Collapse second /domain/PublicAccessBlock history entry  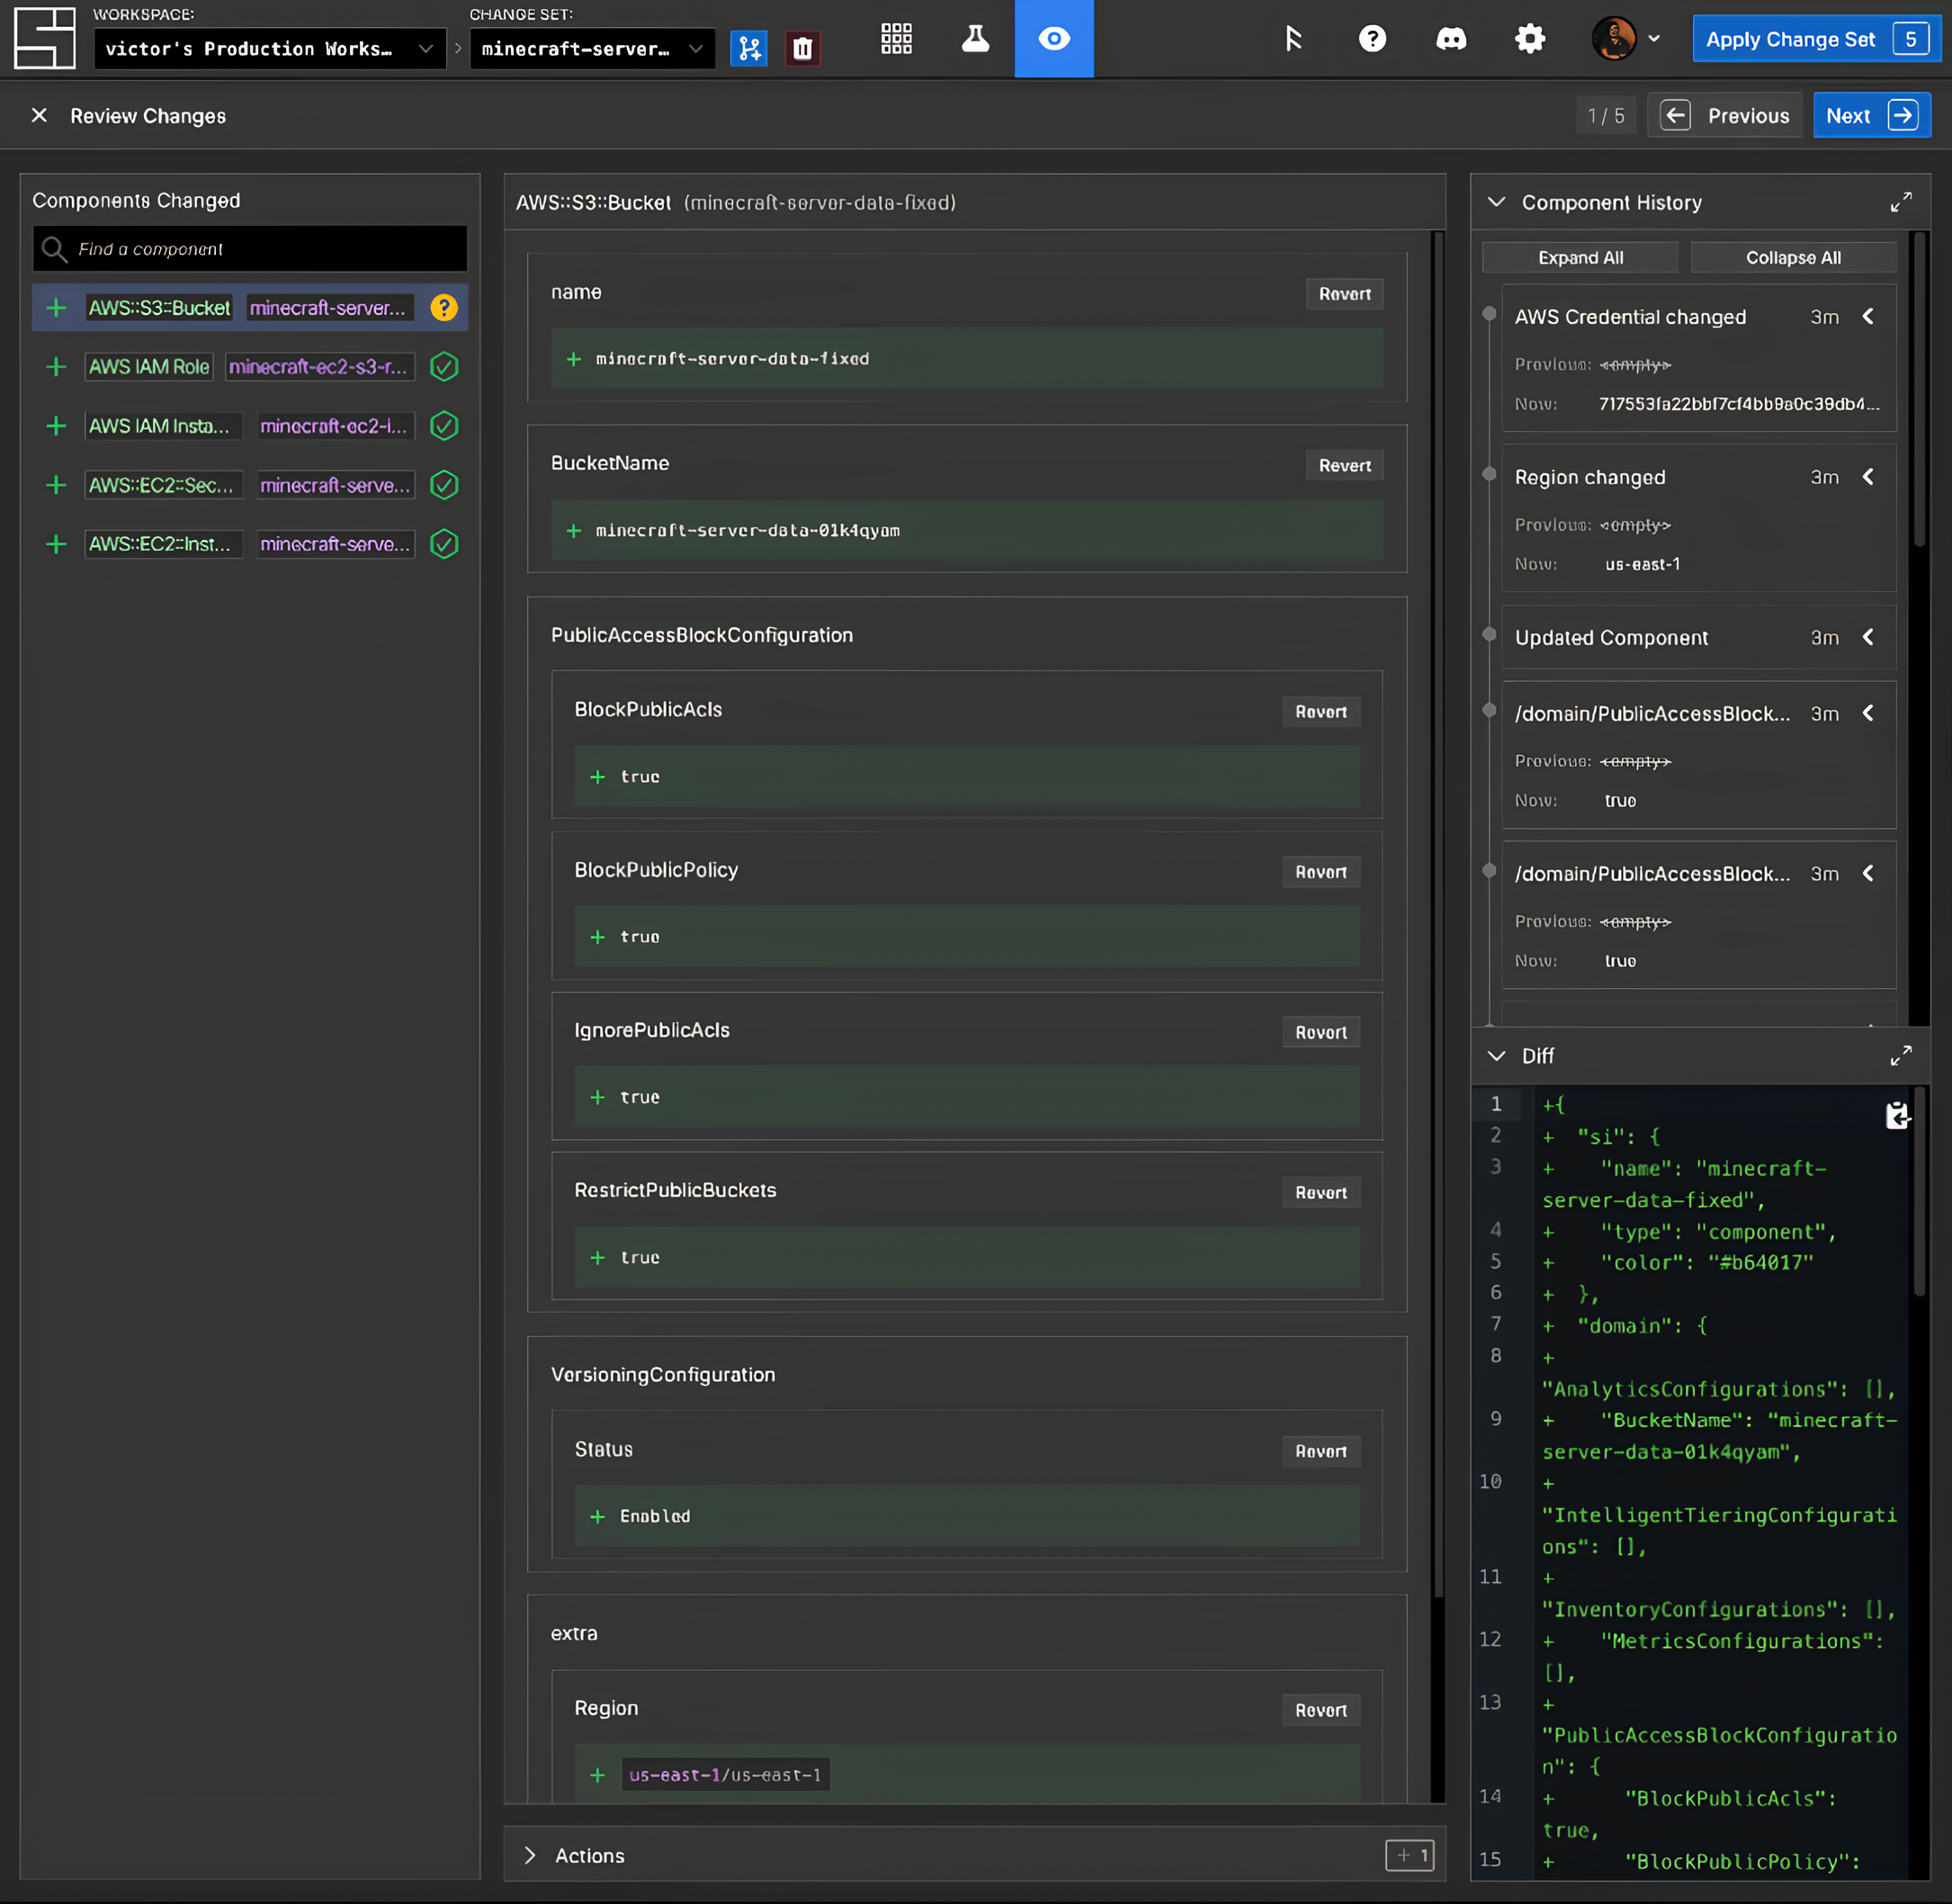[x=1867, y=873]
